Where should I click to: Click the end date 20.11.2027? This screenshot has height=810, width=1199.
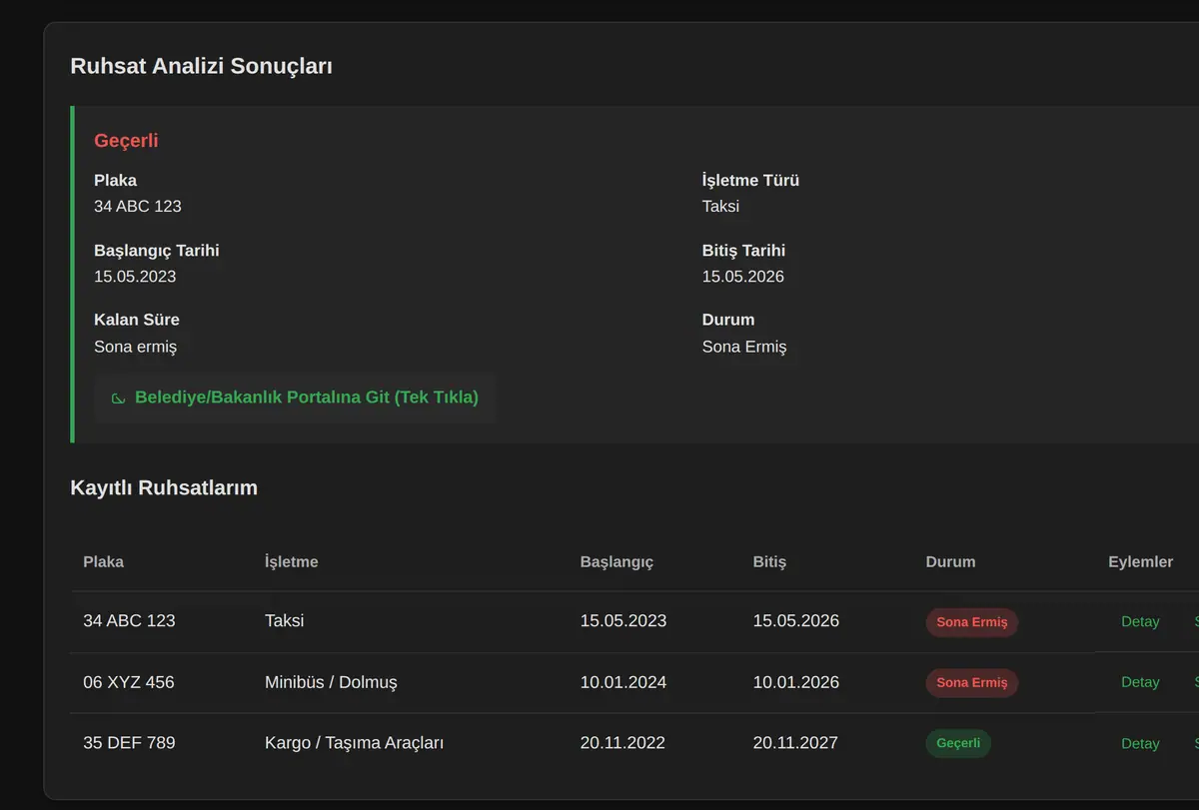click(x=795, y=742)
